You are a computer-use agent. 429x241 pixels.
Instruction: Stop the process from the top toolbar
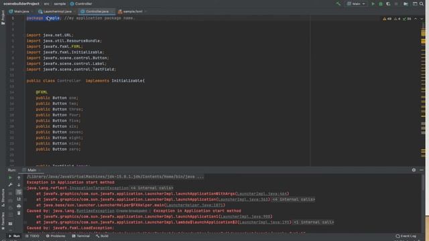pyautogui.click(x=396, y=4)
